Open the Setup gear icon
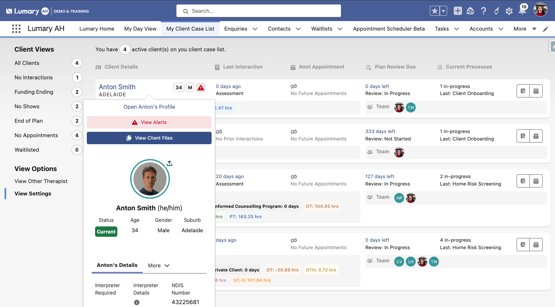Image resolution: width=555 pixels, height=307 pixels. [509, 11]
